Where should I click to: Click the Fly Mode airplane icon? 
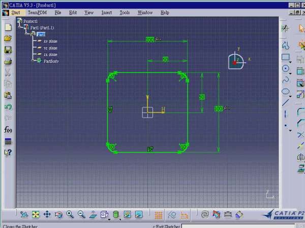(24, 215)
